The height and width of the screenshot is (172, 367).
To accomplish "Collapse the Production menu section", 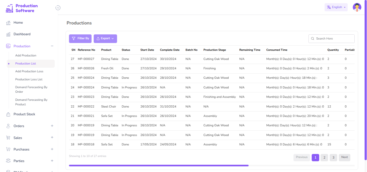I will tap(52, 46).
